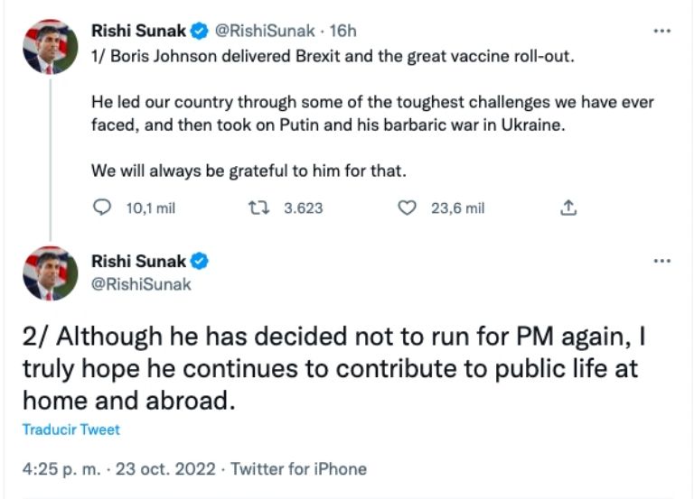Click the reply comment icon on first tweet
This screenshot has width=694, height=499.
(x=102, y=208)
